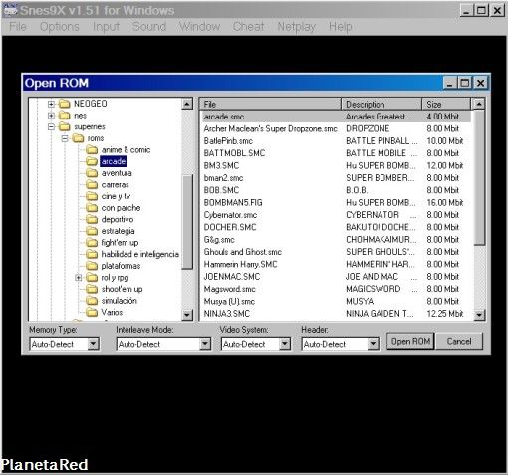
Task: Click the simulación folder icon
Action: [92, 301]
